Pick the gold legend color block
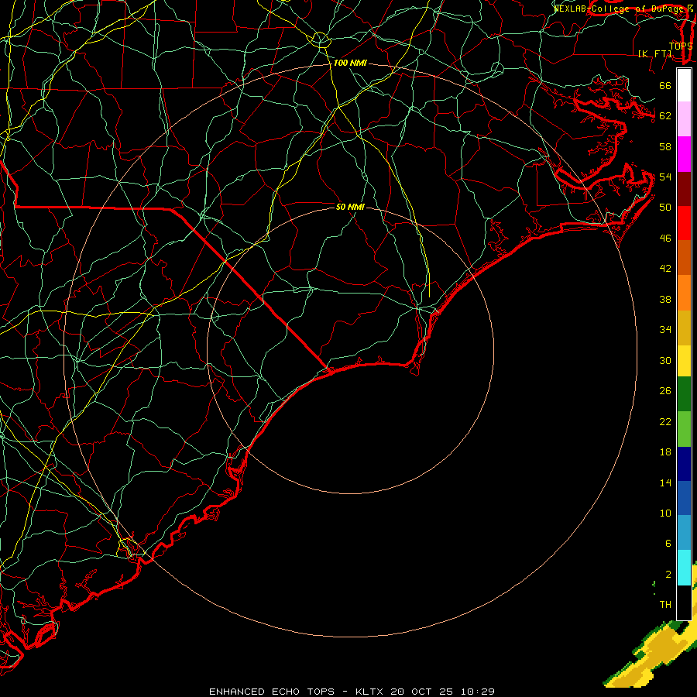697x697 pixels. (684, 328)
